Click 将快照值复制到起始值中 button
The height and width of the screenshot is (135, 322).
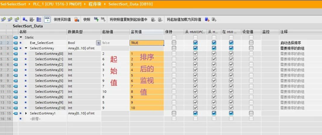coord(128,20)
